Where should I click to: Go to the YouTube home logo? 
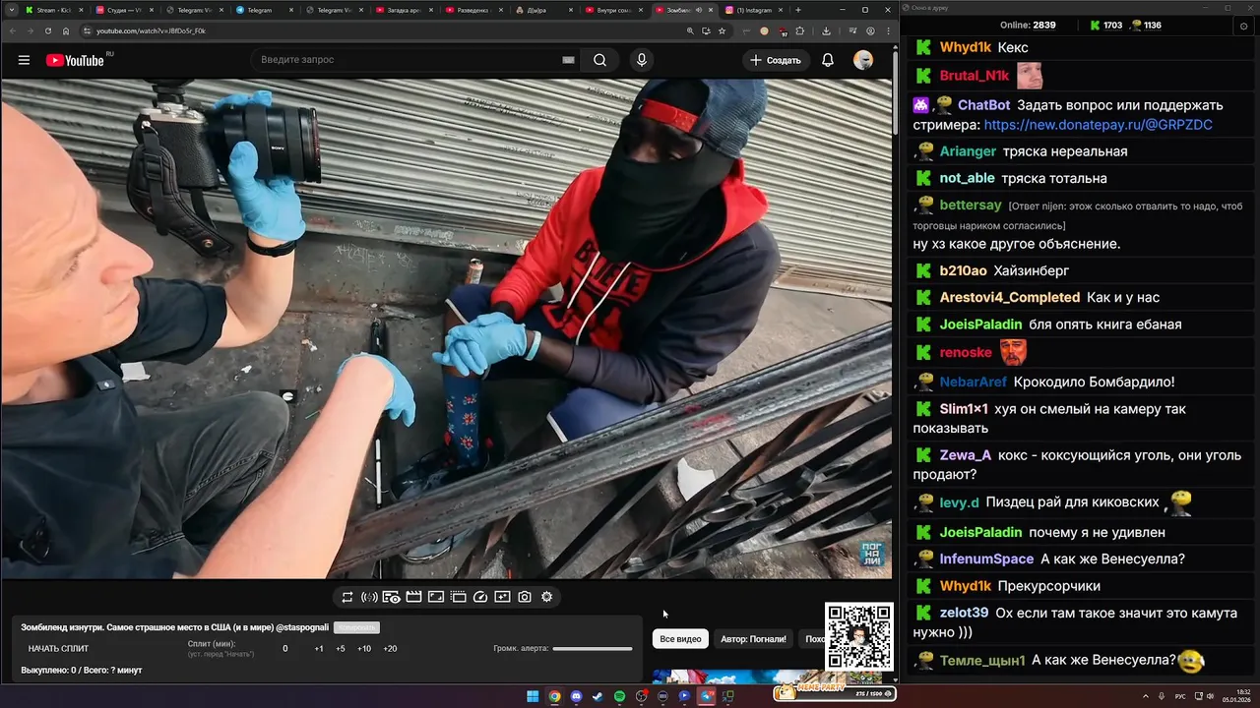point(75,60)
